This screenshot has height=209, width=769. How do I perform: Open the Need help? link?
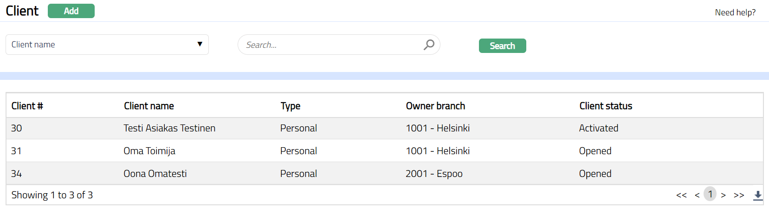pos(735,13)
